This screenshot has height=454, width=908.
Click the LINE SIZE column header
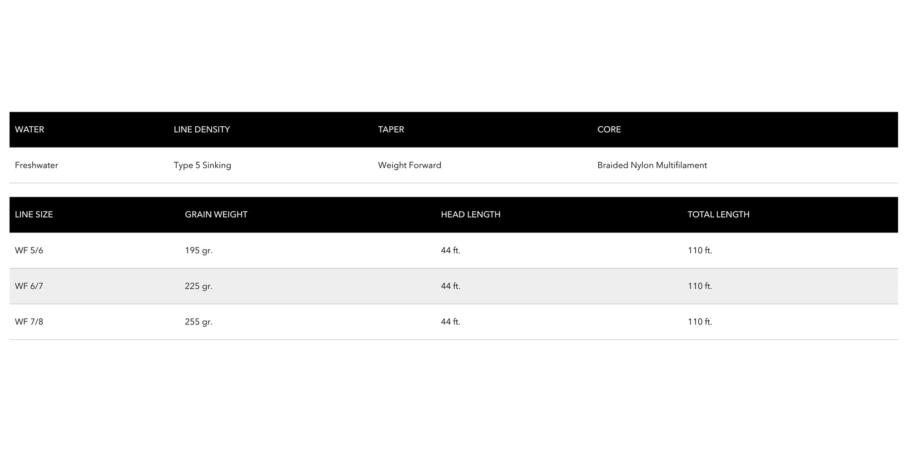point(34,214)
